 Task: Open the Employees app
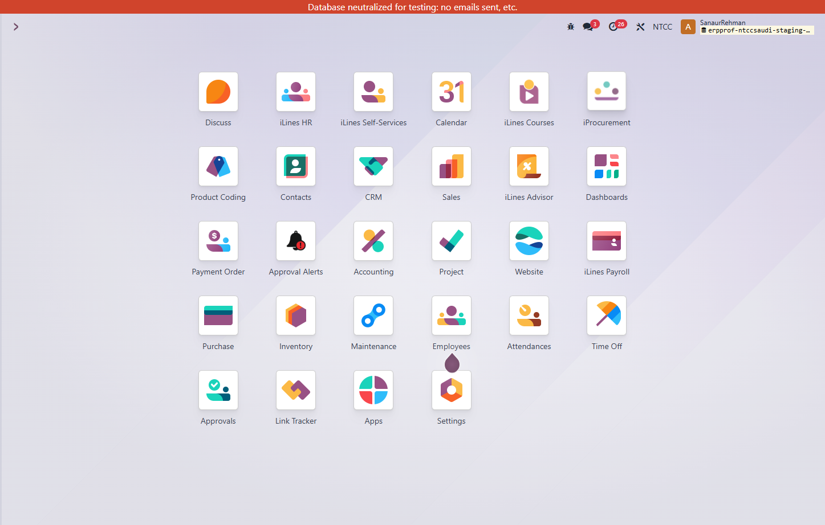click(452, 315)
